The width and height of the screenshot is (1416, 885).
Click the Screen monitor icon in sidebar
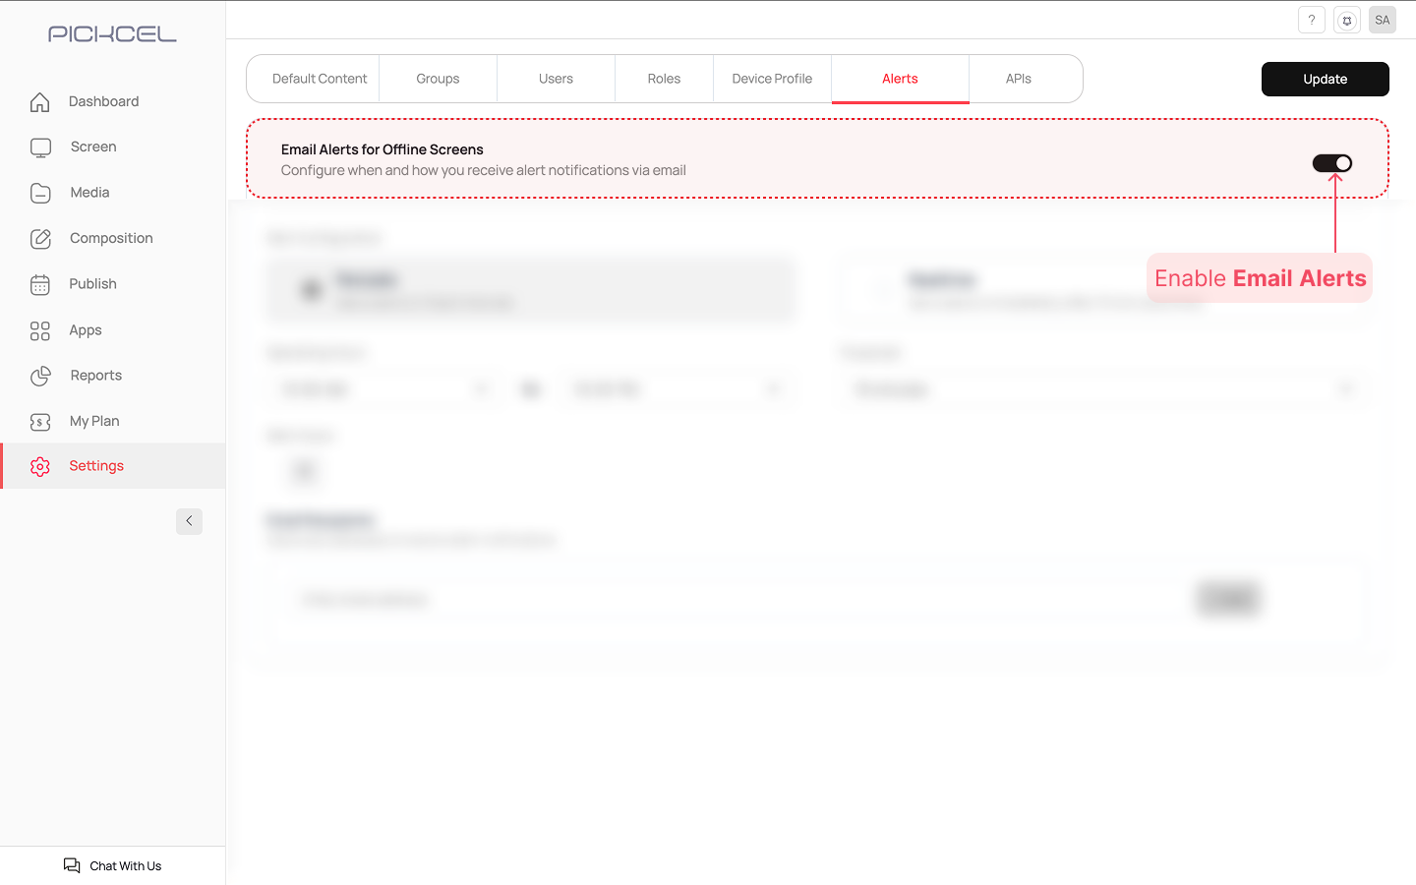tap(40, 147)
